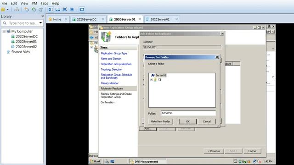Open the Help menu
Image resolution: width=294 pixels, height=165 pixels.
pyautogui.click(x=55, y=3)
